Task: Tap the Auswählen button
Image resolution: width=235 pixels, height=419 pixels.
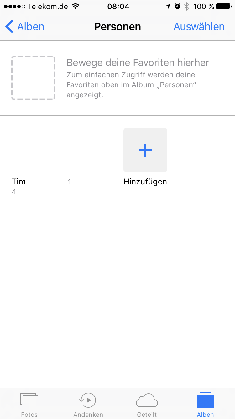Action: click(199, 27)
